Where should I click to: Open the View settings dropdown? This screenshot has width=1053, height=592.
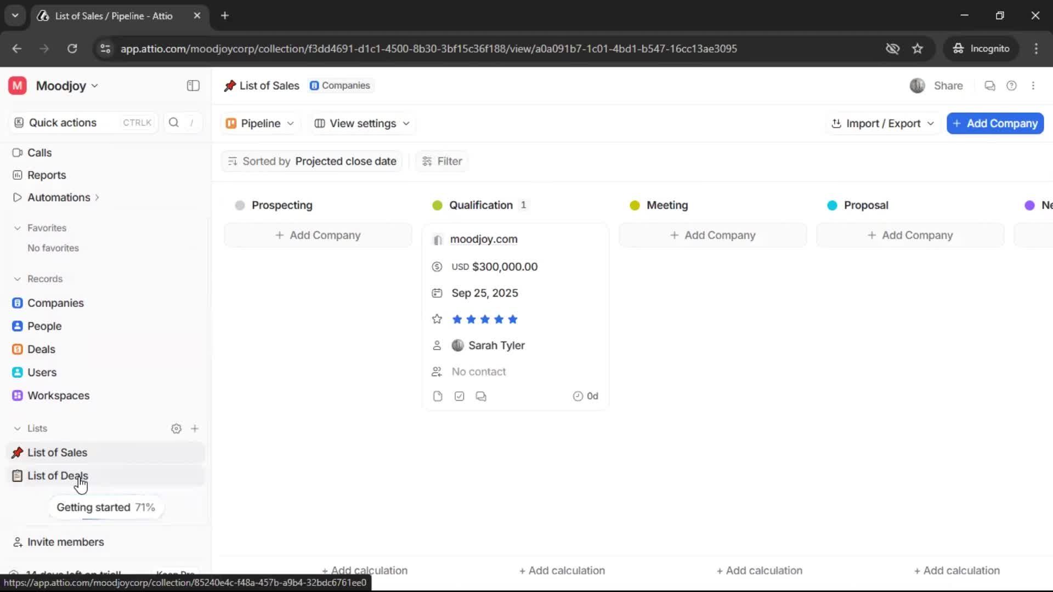(361, 123)
